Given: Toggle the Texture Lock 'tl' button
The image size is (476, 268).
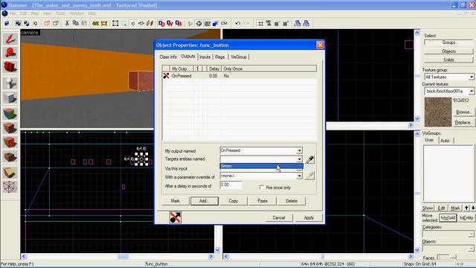Looking at the screenshot, I should tap(133, 23).
